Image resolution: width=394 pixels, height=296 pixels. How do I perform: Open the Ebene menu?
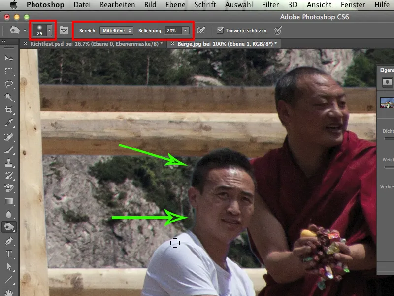(x=175, y=5)
